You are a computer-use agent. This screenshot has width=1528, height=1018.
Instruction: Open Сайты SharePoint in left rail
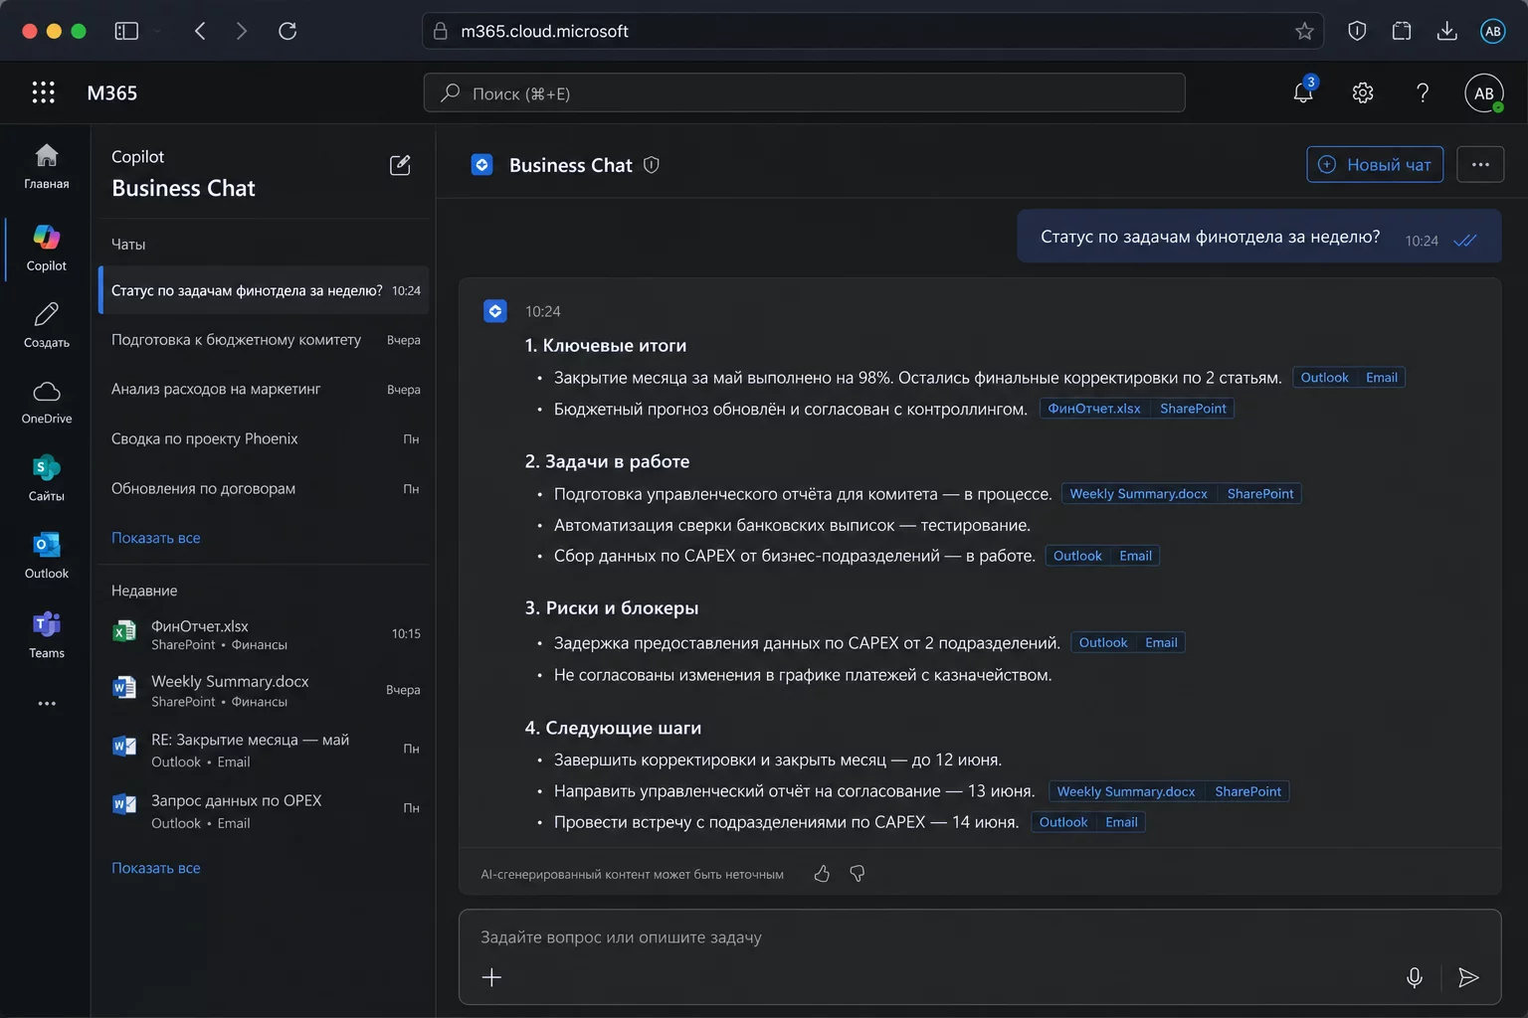click(x=47, y=478)
